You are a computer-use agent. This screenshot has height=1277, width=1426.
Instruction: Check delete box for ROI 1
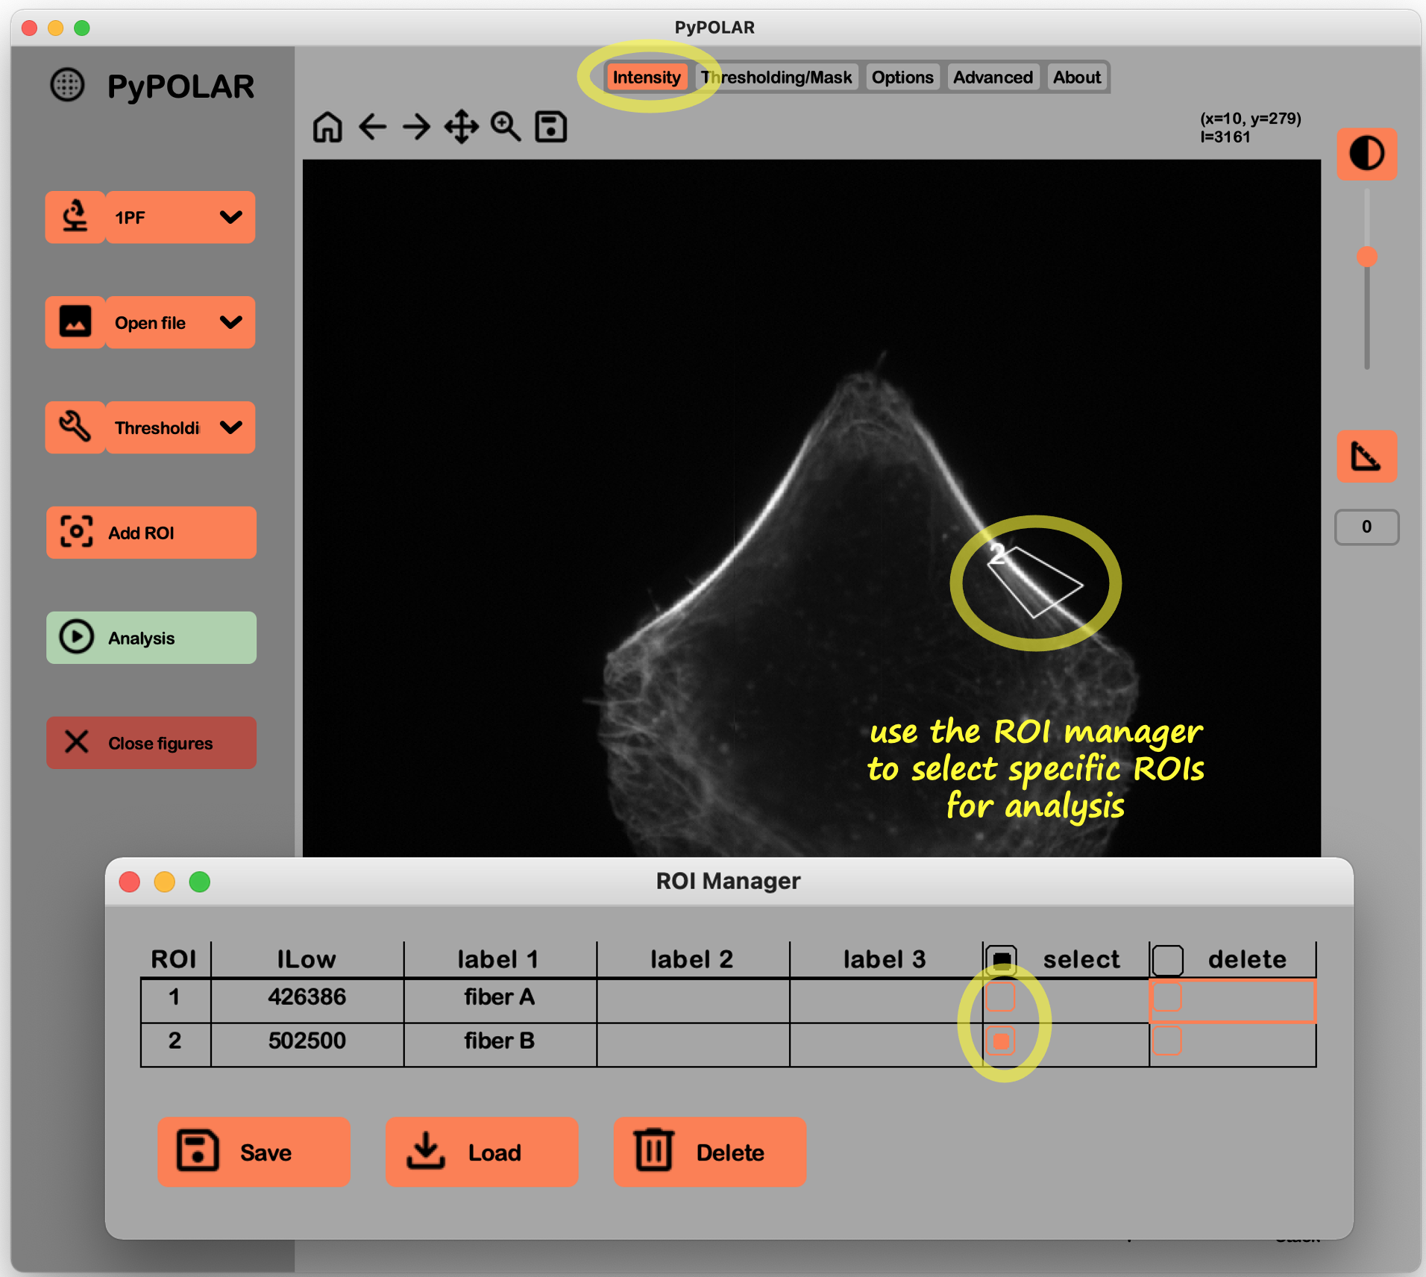click(1167, 997)
